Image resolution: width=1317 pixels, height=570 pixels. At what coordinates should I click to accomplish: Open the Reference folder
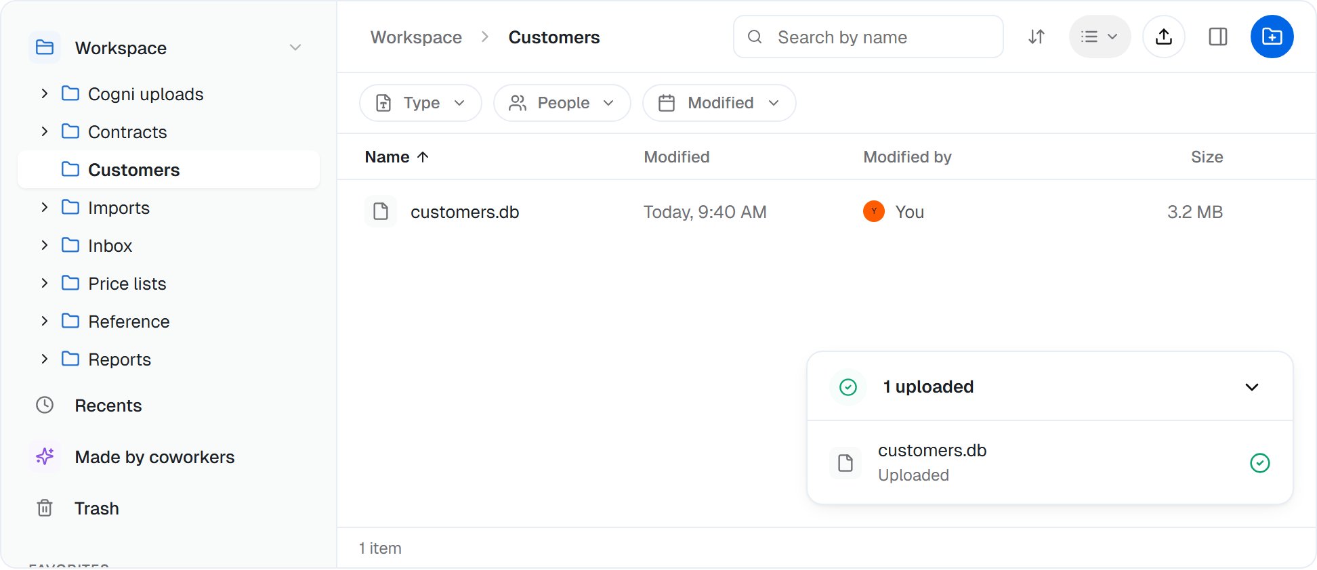point(129,322)
